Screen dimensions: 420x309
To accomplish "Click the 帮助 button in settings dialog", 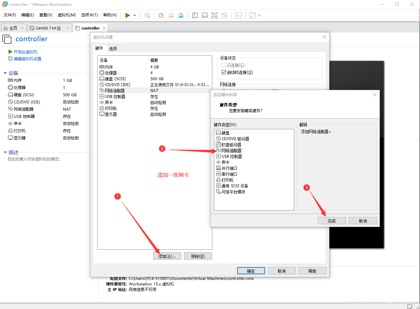I will [x=313, y=271].
